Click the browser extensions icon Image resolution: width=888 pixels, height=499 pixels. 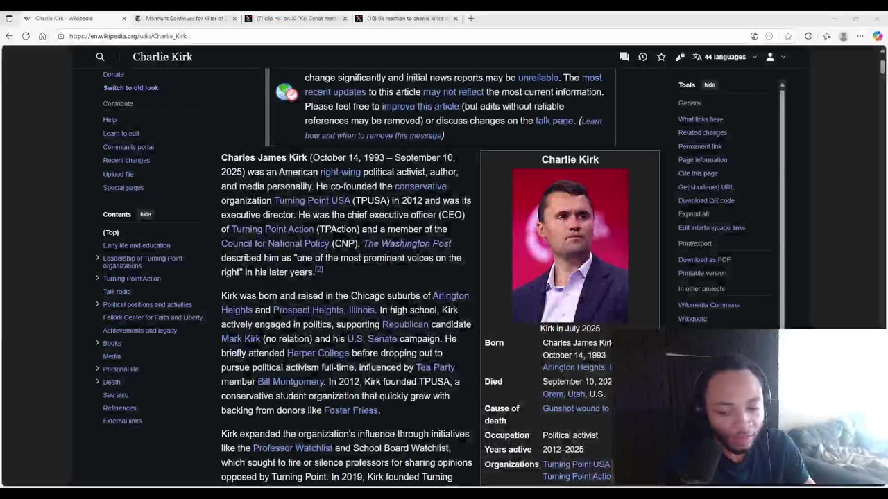[x=808, y=36]
